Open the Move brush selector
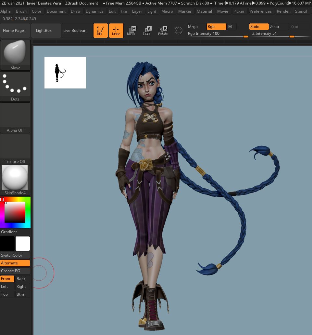 [15, 55]
